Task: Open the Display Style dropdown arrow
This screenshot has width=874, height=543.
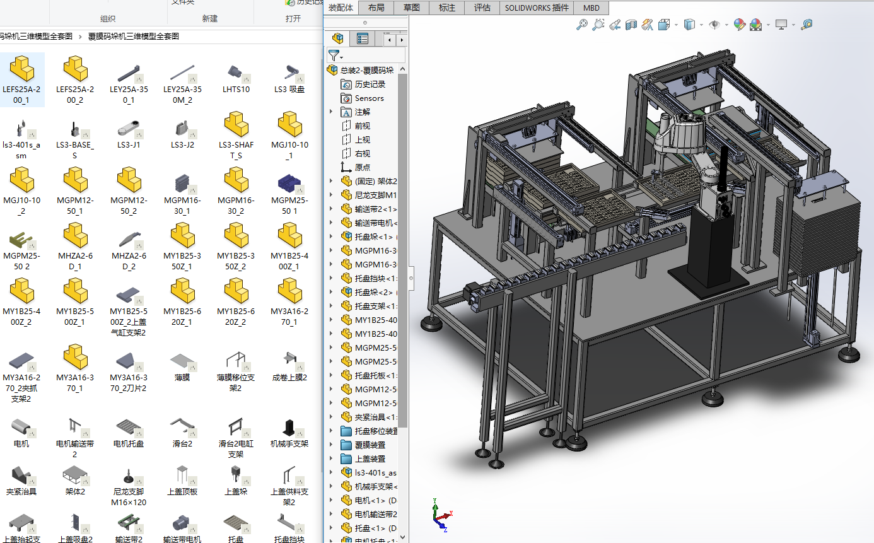Action: coord(701,25)
